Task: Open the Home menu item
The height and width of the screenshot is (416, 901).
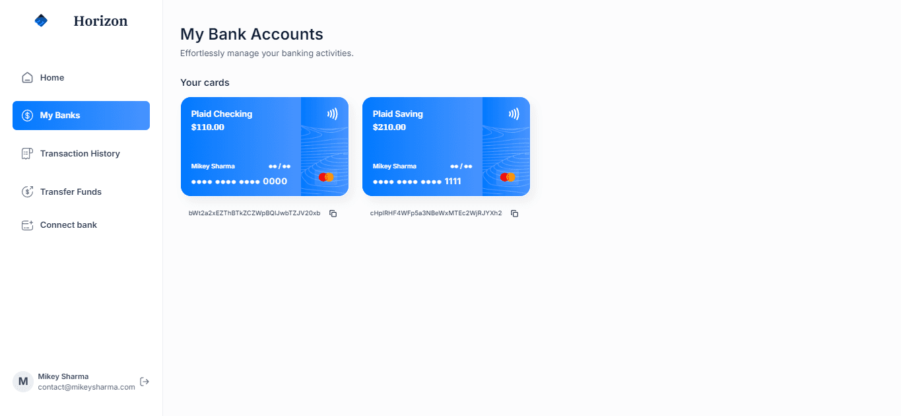Action: [81, 78]
